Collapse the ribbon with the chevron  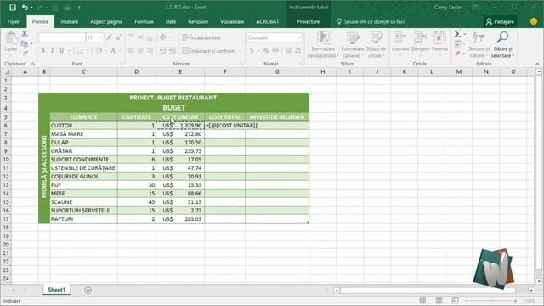point(537,64)
